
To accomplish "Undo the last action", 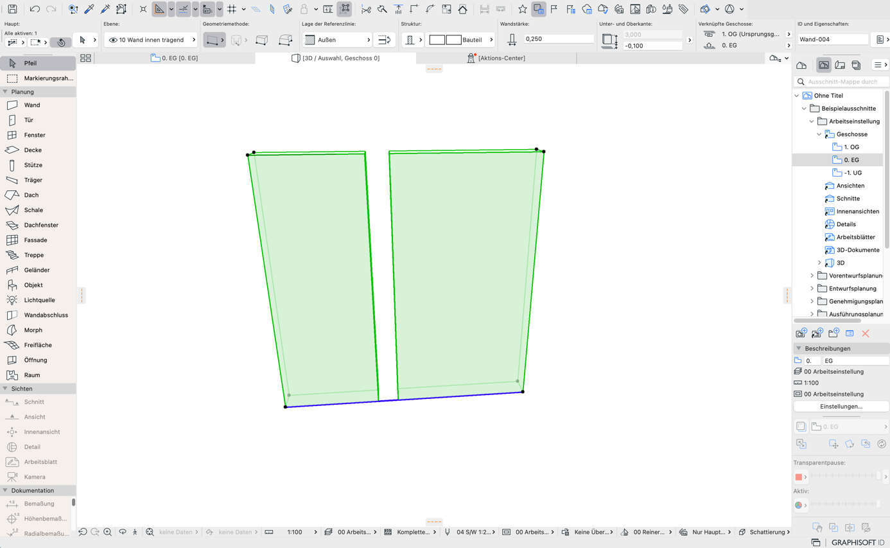I will click(35, 9).
